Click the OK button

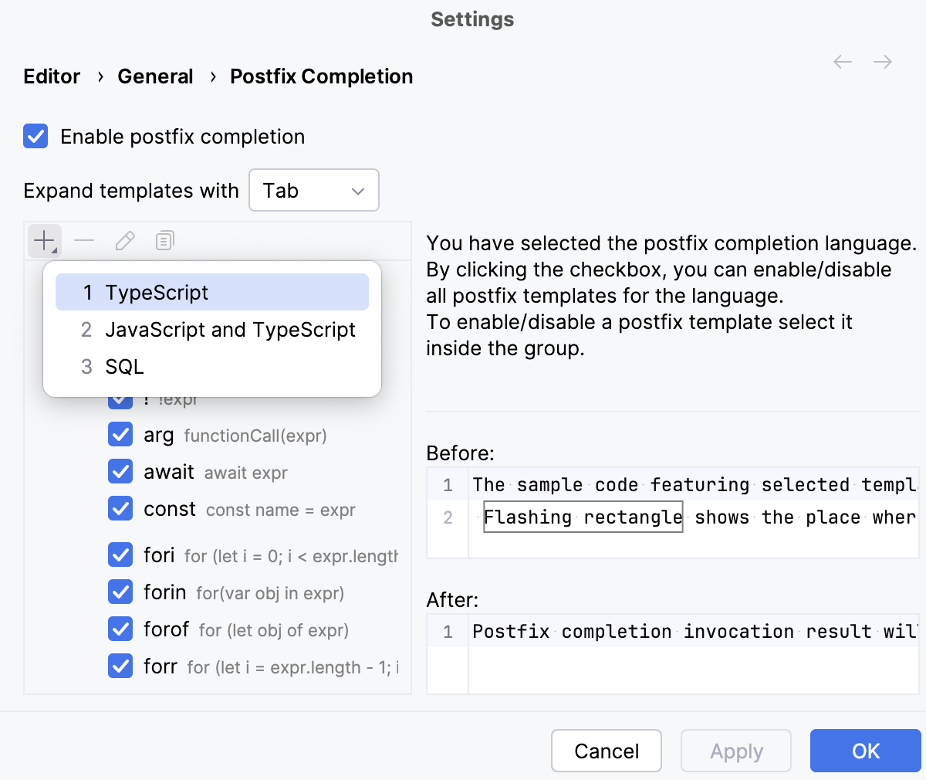(865, 751)
